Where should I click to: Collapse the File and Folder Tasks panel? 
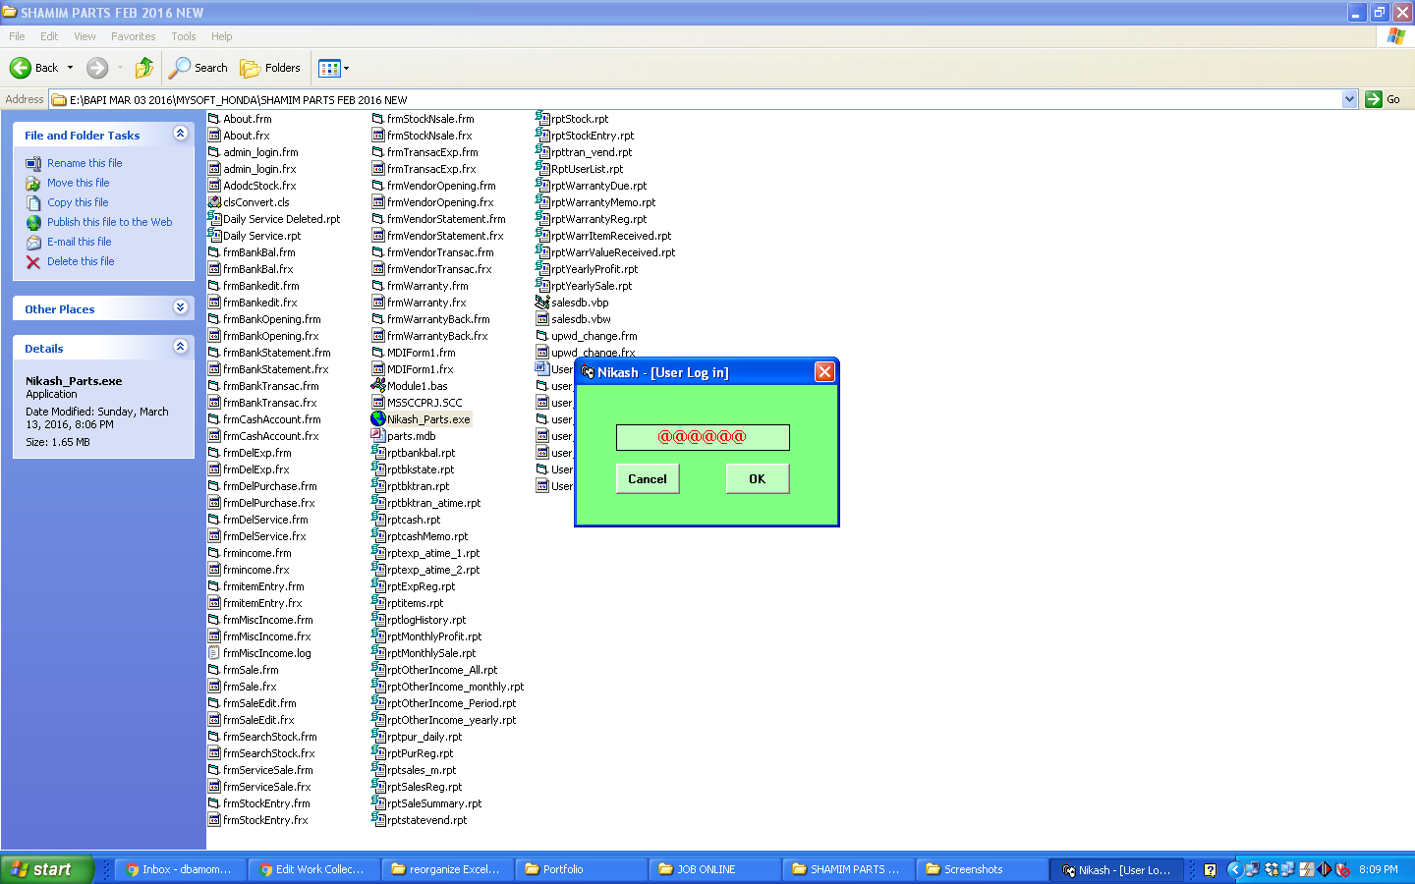coord(180,135)
